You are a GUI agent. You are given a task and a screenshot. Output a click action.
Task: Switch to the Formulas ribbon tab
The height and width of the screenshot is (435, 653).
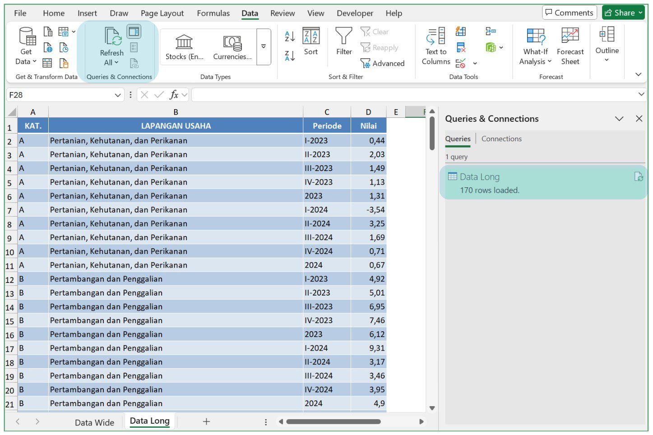pyautogui.click(x=213, y=13)
